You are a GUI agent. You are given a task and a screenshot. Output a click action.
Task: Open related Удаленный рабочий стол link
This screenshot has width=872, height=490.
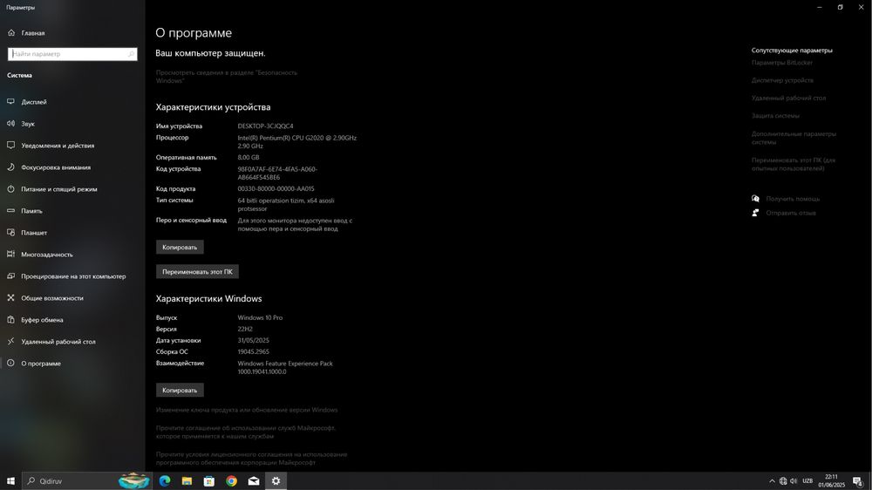click(788, 98)
